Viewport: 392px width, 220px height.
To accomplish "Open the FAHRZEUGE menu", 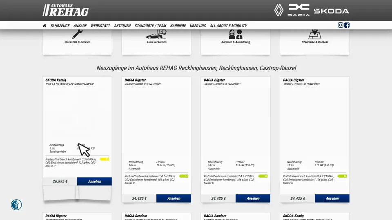I will [60, 26].
